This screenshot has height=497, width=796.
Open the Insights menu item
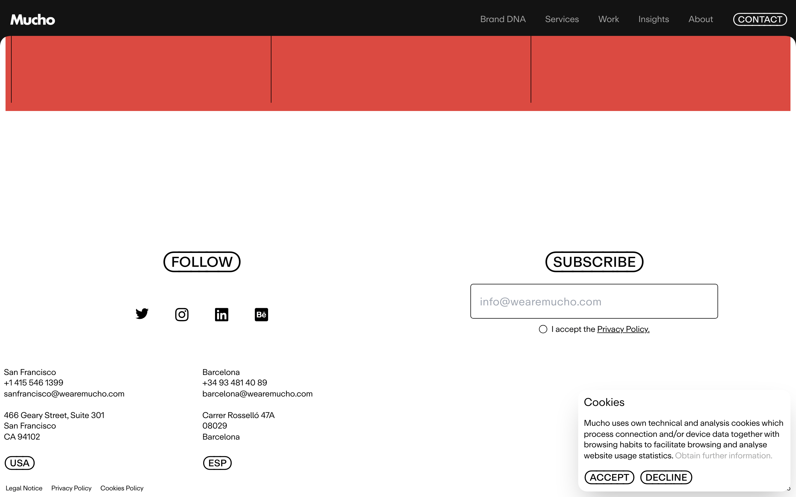click(654, 19)
